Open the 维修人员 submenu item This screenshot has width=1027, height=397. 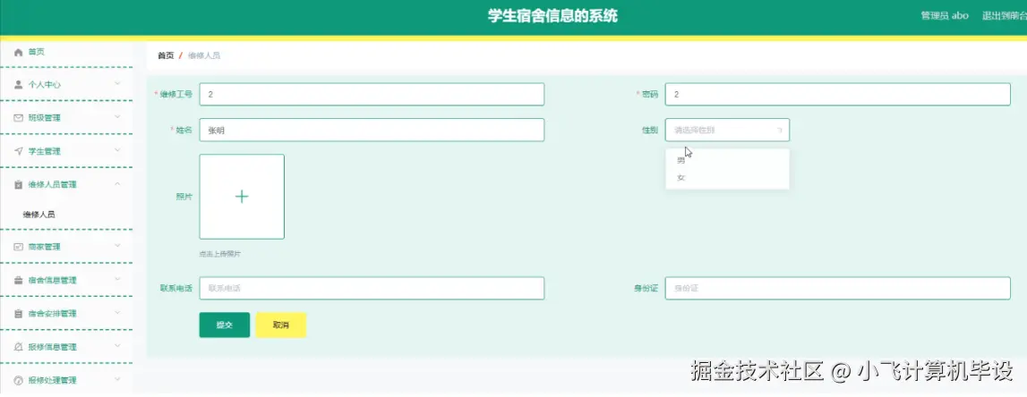tap(39, 214)
